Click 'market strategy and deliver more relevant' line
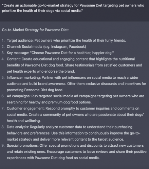Screen dimensions: 149x169 coord(66,139)
